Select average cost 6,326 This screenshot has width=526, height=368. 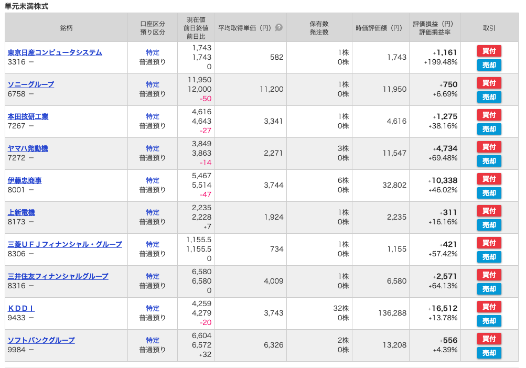(x=273, y=345)
